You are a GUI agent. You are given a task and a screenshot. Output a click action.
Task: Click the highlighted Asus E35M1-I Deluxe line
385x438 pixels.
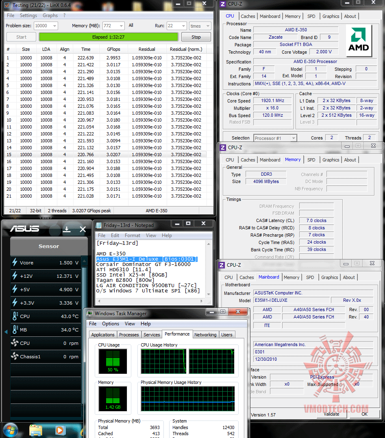coord(147,259)
